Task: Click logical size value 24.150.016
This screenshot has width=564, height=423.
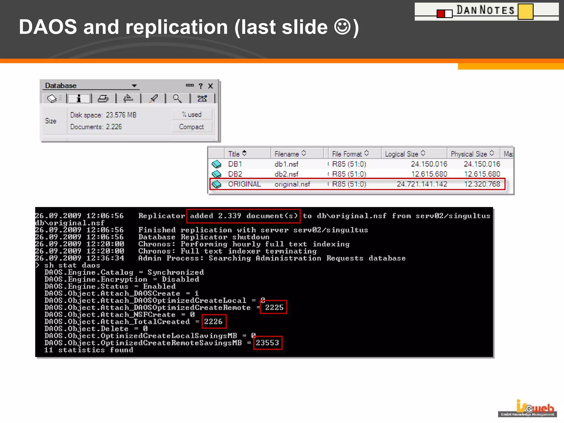Action: pos(429,164)
